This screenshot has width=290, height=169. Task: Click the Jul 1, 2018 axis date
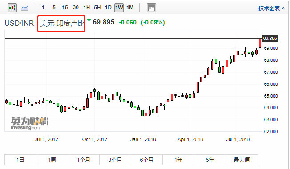click(x=238, y=139)
